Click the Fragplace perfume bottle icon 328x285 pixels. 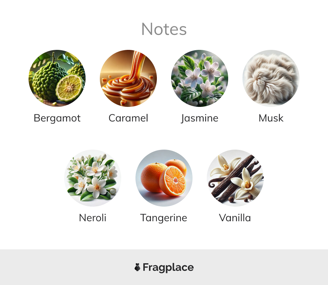[x=137, y=267]
